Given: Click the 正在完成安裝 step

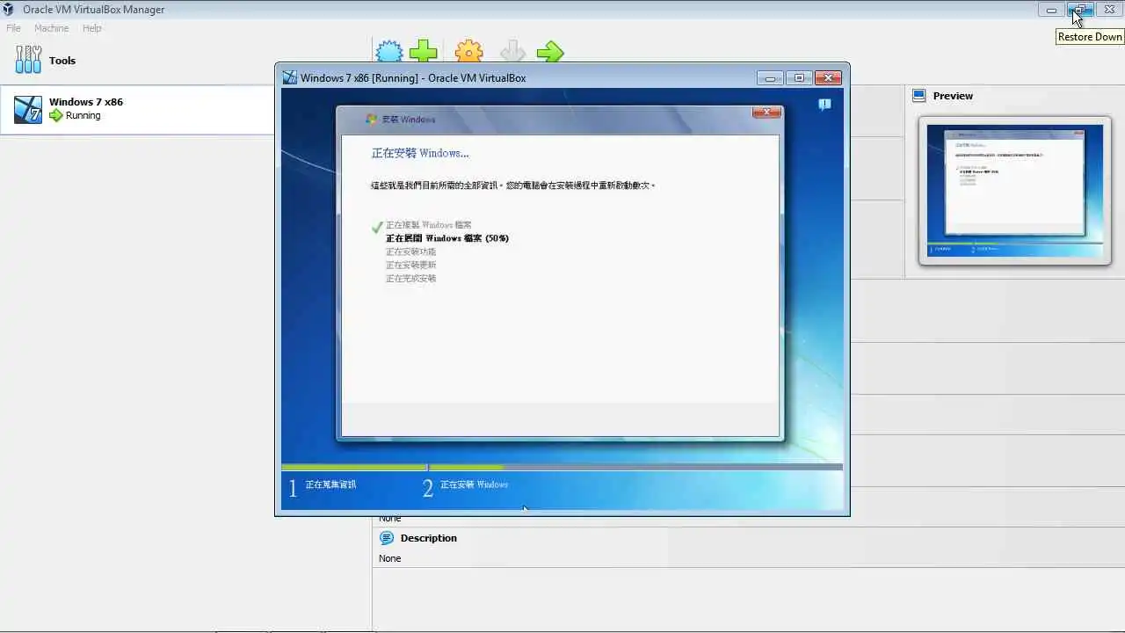Looking at the screenshot, I should pos(410,278).
